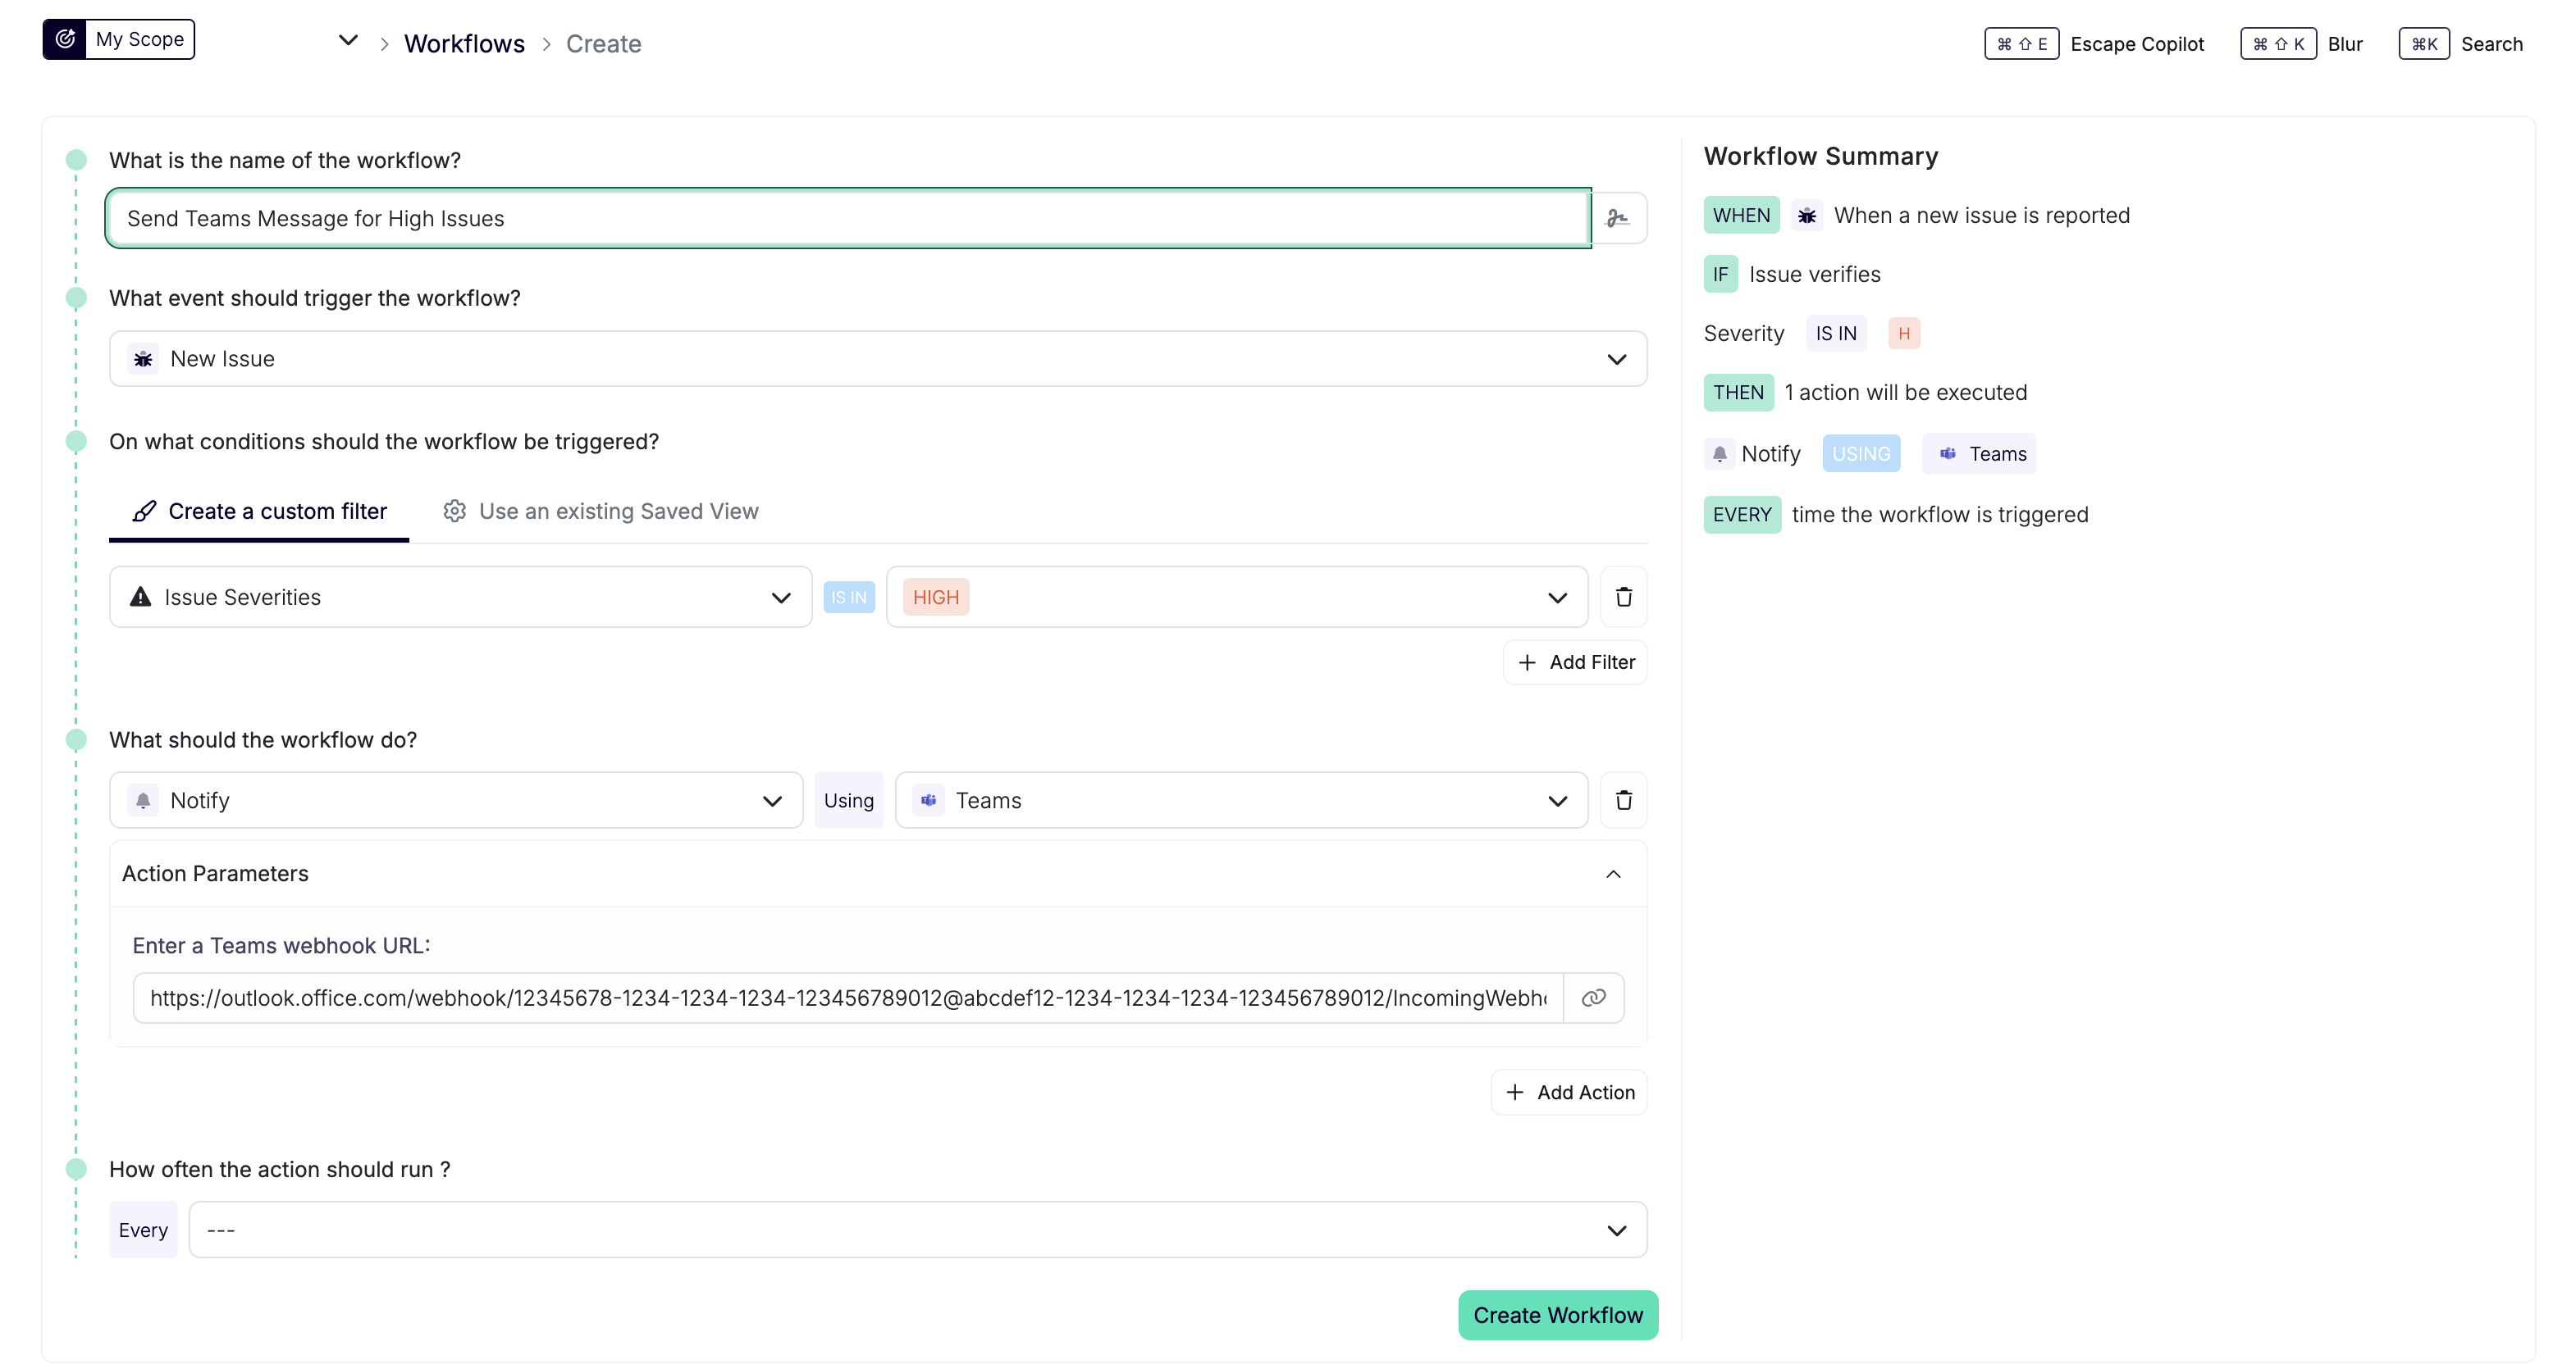2576x1364 pixels.
Task: Click the warning triangle in Issue Severities selector
Action: (x=140, y=597)
